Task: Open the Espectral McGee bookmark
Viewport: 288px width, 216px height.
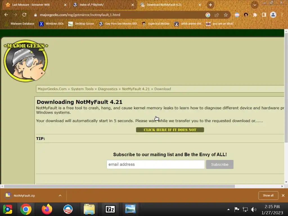Action: coord(156,24)
